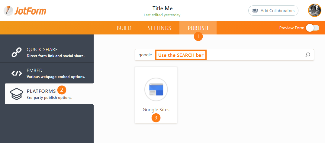Click the Last edited yesterday text
The image size is (325, 143).
point(162,15)
